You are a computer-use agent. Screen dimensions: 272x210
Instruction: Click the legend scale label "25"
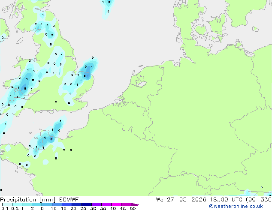pos(83,208)
